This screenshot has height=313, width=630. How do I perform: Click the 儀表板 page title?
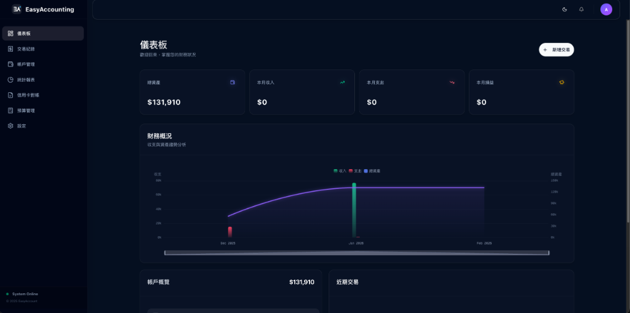pos(153,45)
